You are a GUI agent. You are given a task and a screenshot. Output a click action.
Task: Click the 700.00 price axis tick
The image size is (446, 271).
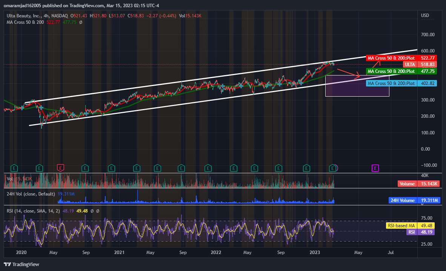point(428,34)
